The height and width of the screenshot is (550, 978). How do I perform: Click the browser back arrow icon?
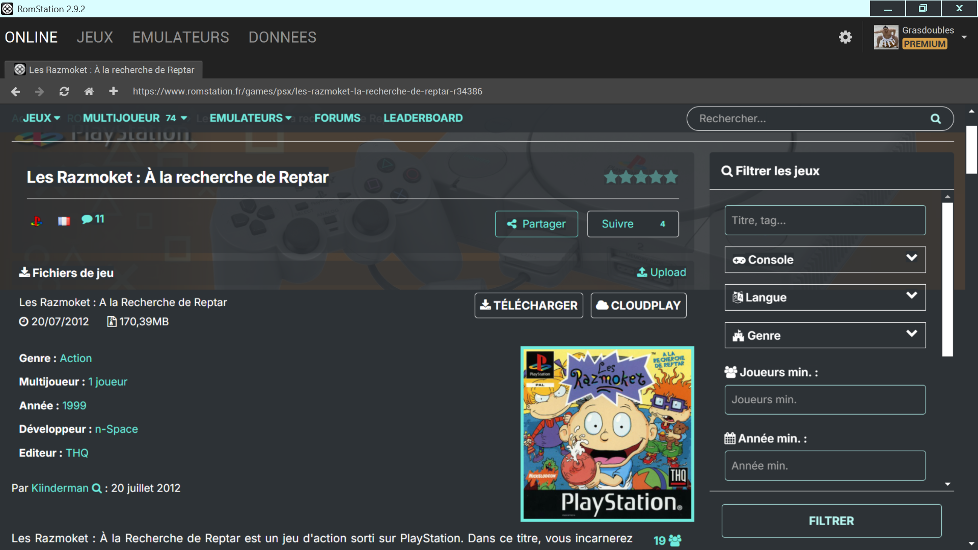[15, 92]
